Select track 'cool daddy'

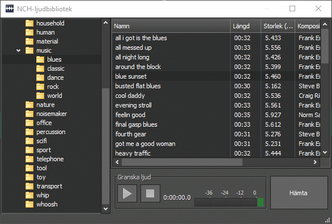point(130,96)
